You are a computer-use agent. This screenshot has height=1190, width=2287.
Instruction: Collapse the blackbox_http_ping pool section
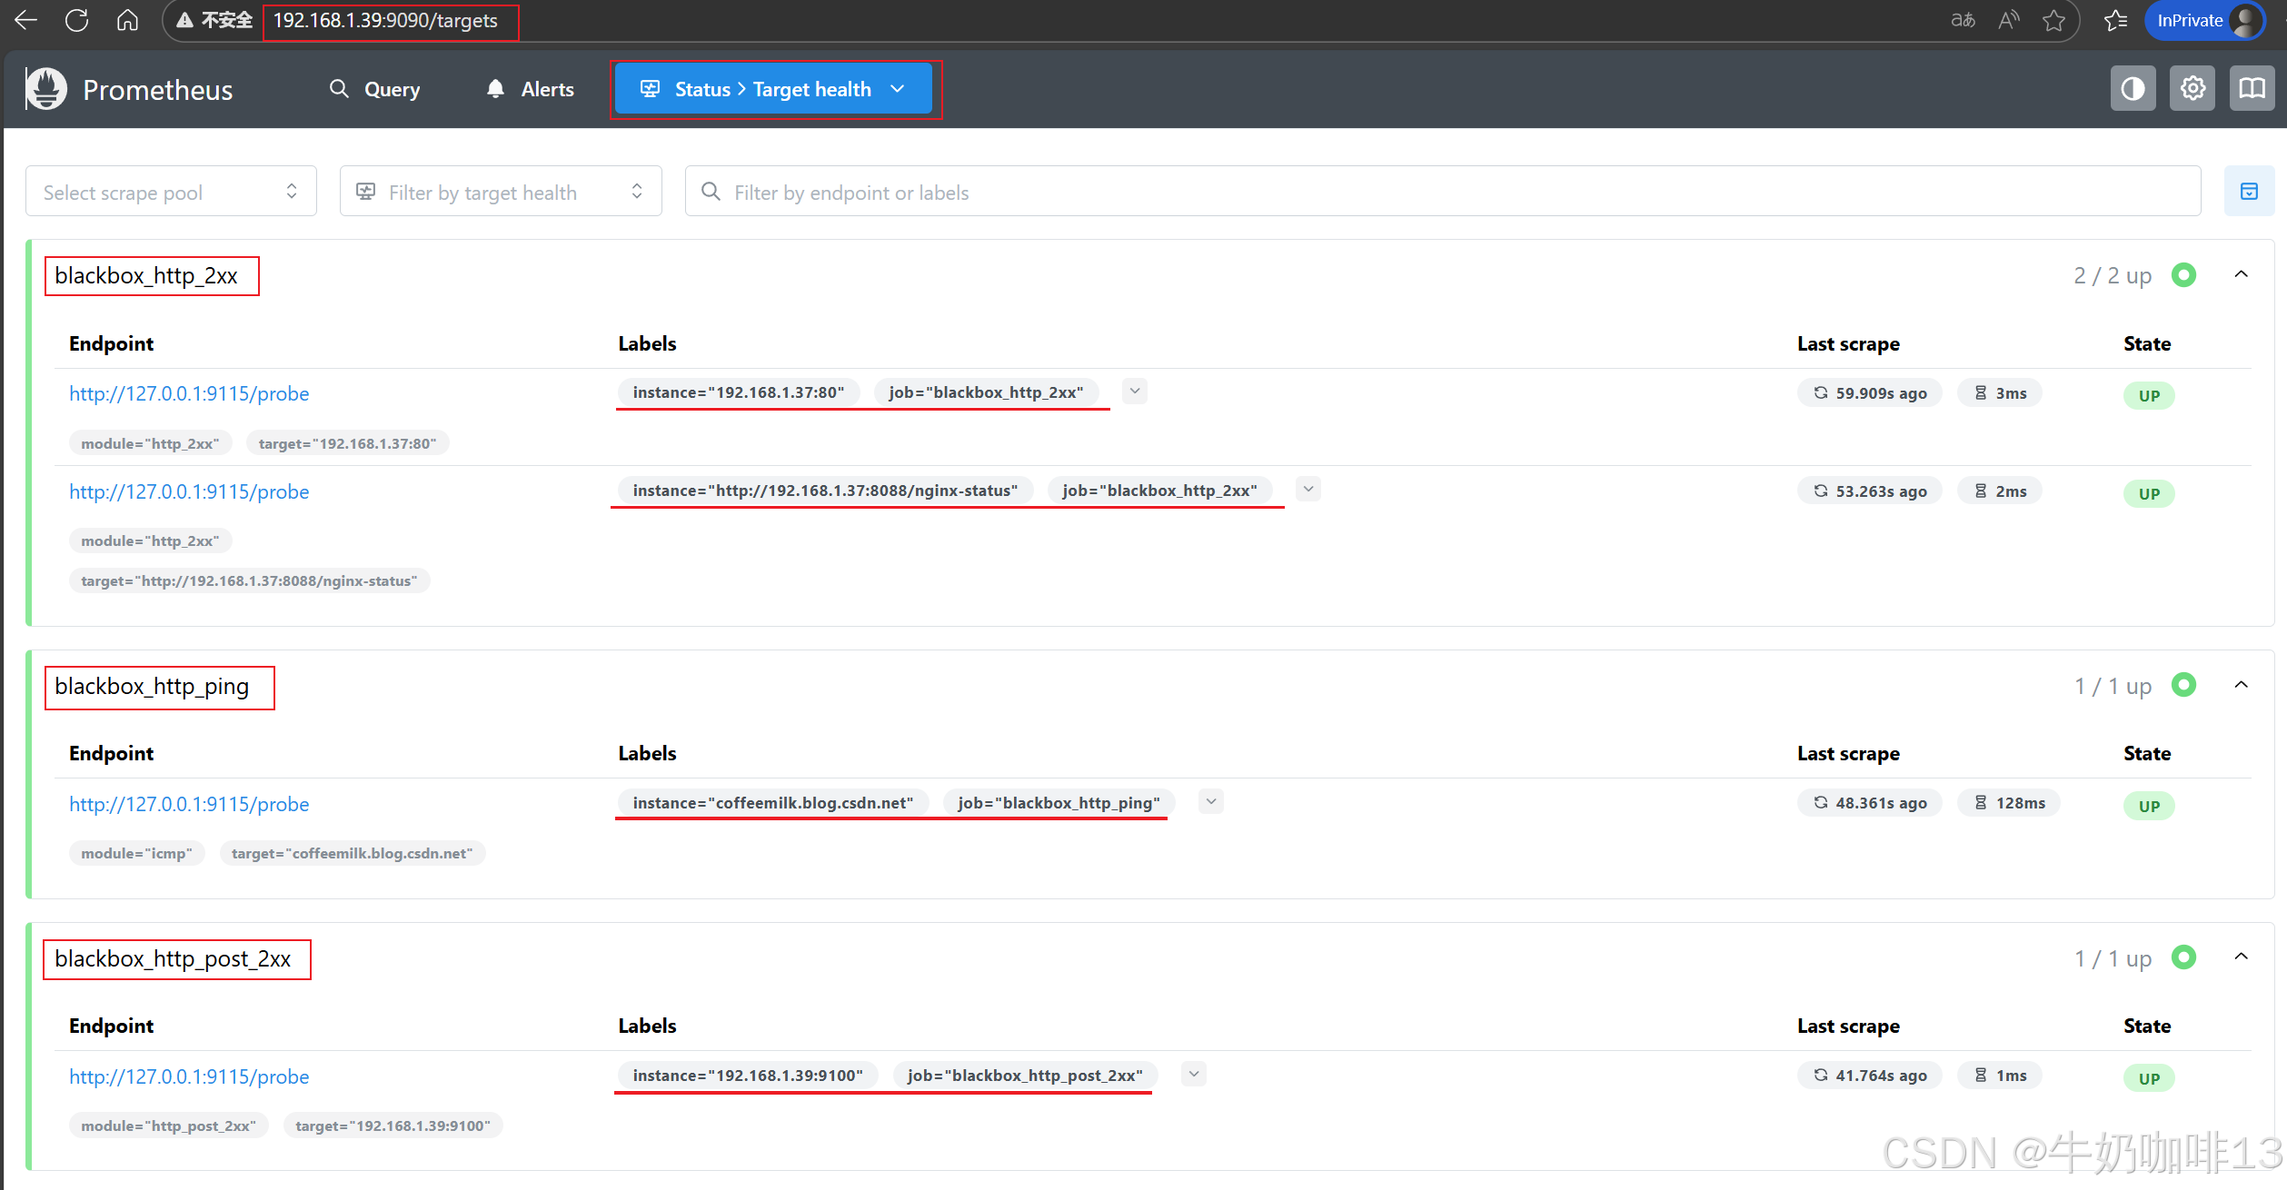[2241, 685]
